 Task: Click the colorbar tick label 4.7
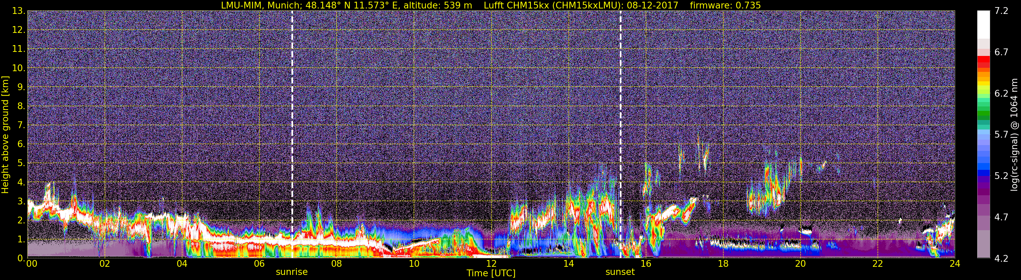tap(1001, 217)
